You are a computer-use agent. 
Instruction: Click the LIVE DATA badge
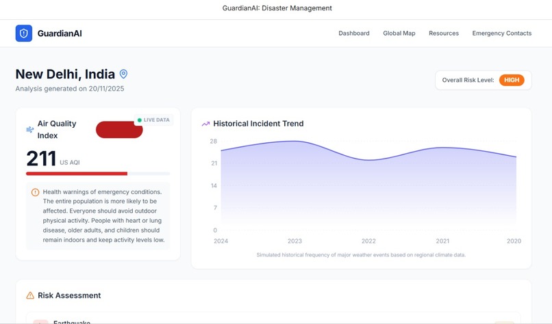[x=153, y=120]
